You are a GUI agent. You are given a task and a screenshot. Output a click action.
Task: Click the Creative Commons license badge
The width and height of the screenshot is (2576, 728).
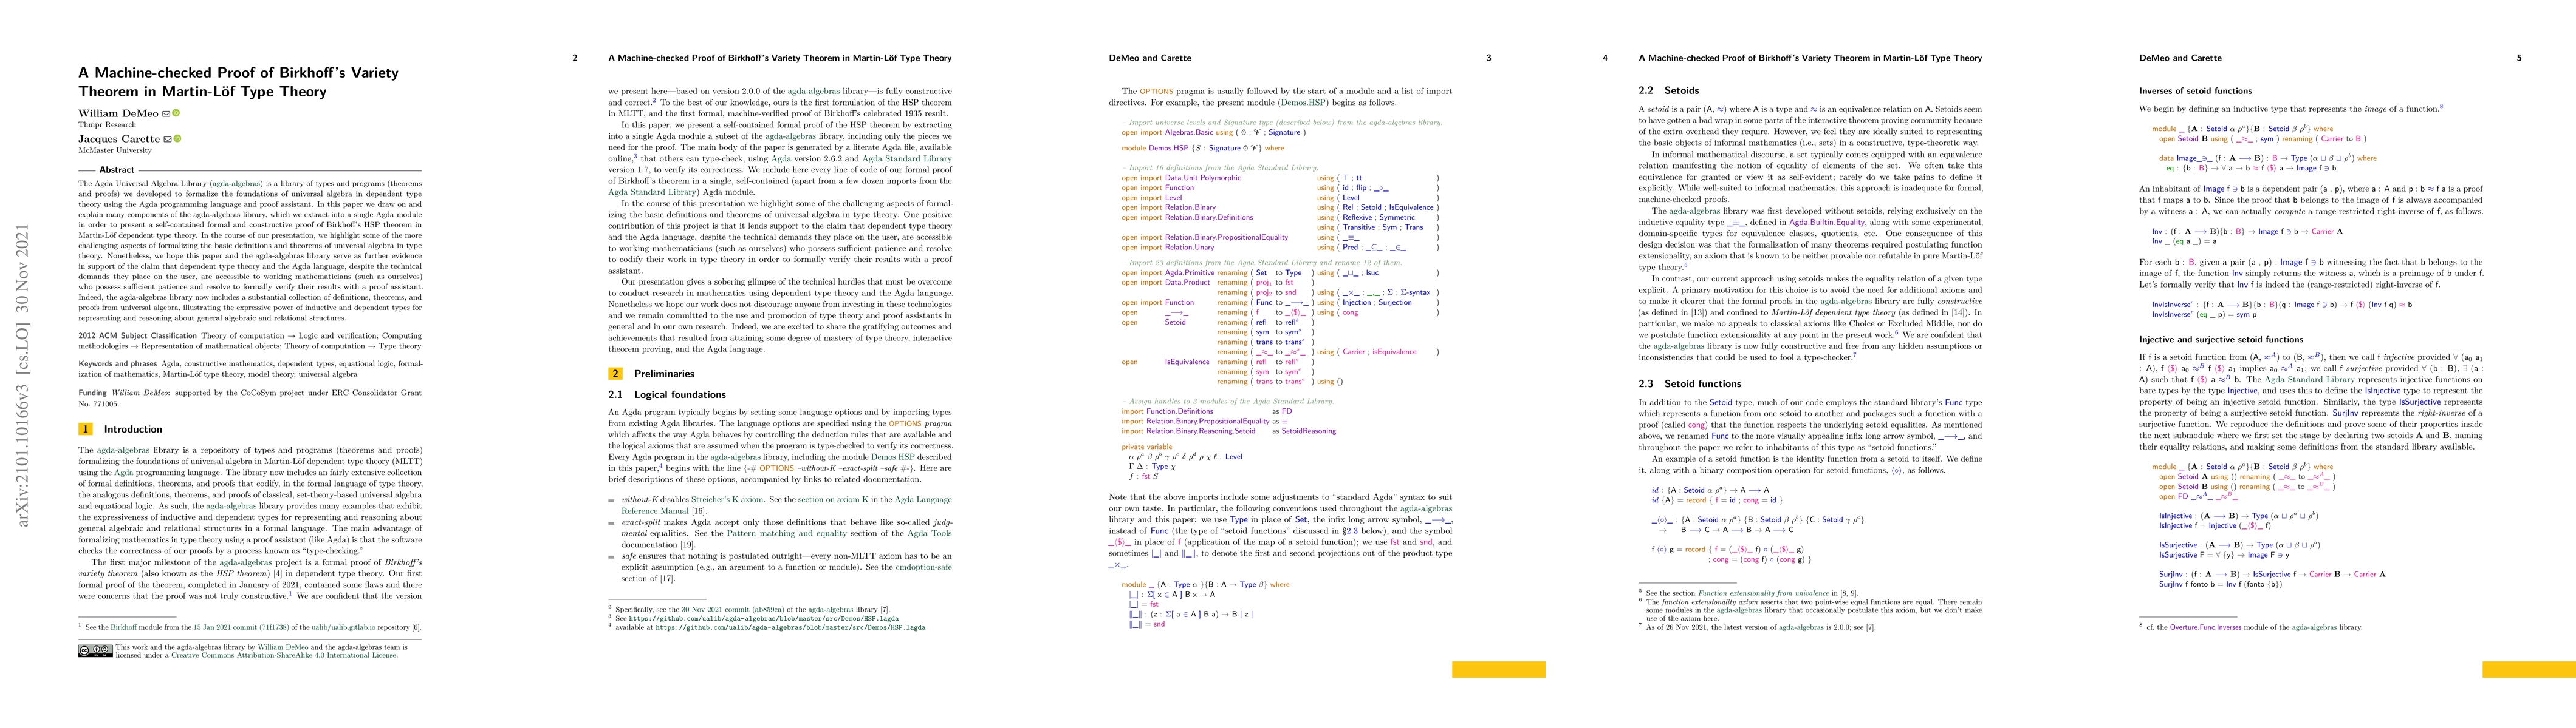coord(95,650)
